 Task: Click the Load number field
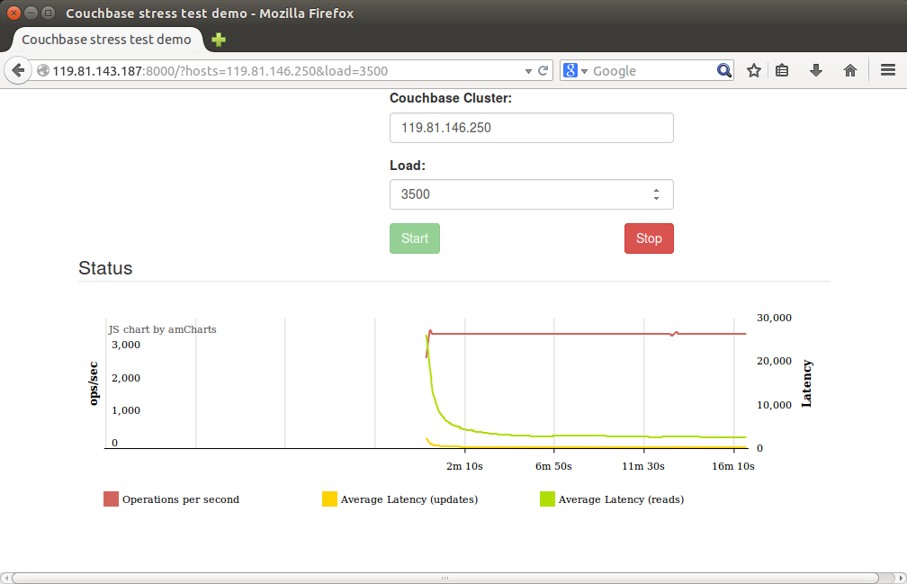point(531,194)
